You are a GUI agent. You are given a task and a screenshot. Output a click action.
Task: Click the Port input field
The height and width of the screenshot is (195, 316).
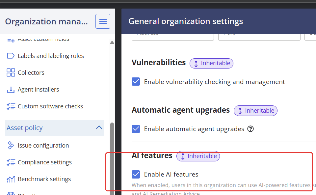pyautogui.click(x=259, y=35)
